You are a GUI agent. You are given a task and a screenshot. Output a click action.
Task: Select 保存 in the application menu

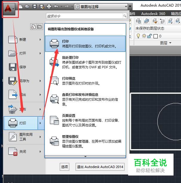pyautogui.click(x=24, y=67)
